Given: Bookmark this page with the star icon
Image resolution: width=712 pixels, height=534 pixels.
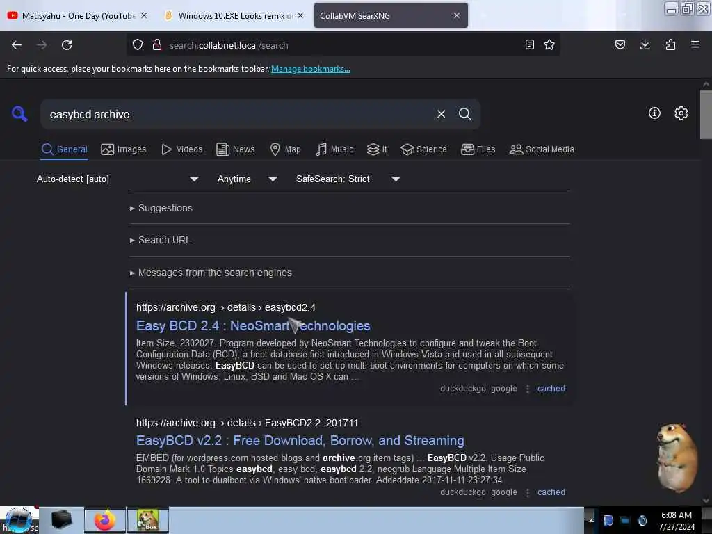Looking at the screenshot, I should [x=549, y=45].
